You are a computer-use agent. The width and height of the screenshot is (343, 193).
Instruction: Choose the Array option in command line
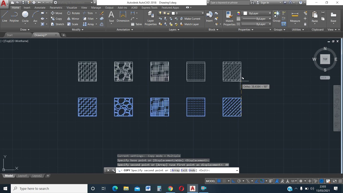click(176, 170)
